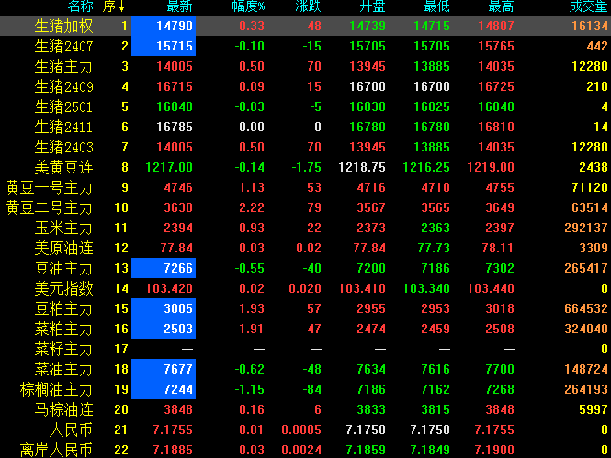Select the 菜油主力 row name
Screen dimensions: 611x458
[x=64, y=370]
